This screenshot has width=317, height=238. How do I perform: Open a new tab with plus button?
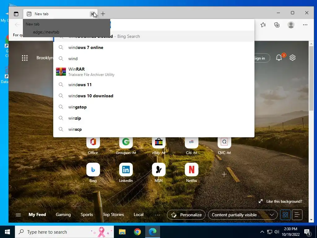[103, 14]
